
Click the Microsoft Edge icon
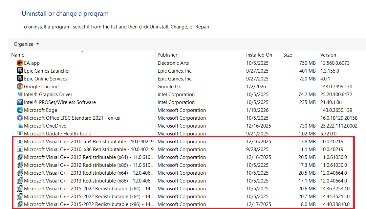(x=20, y=110)
